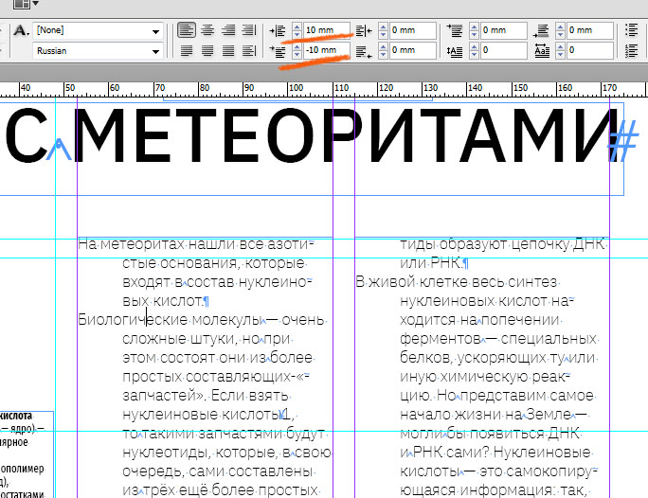The image size is (648, 498).
Task: Increase Space Before with up arrow
Action: 474,27
